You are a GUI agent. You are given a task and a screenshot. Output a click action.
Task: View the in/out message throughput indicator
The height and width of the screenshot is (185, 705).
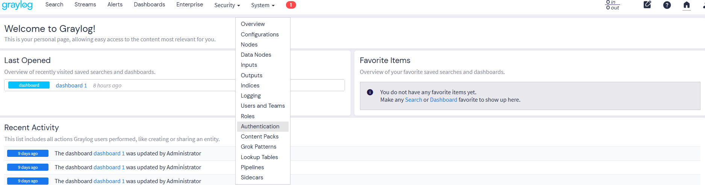613,5
